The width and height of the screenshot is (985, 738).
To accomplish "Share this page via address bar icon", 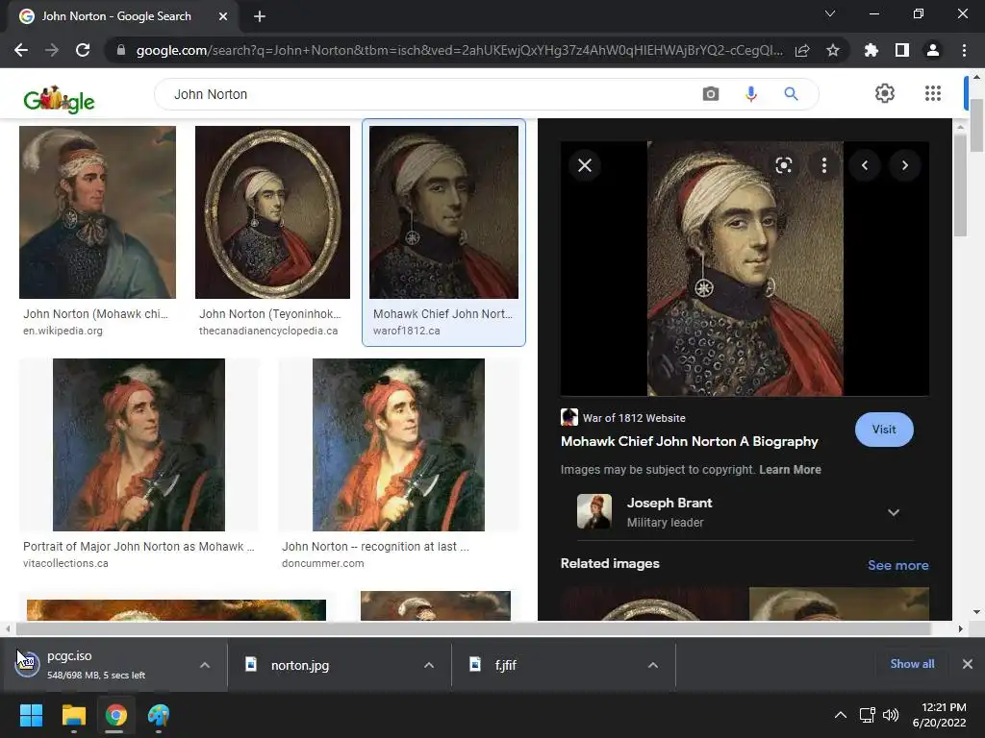I will point(802,50).
